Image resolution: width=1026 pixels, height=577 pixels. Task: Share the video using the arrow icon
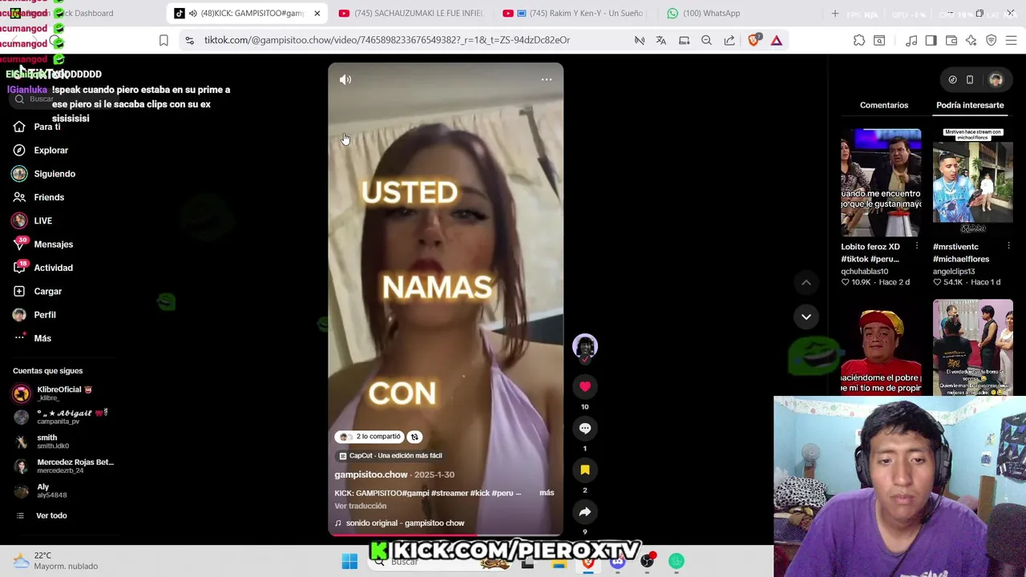click(585, 511)
